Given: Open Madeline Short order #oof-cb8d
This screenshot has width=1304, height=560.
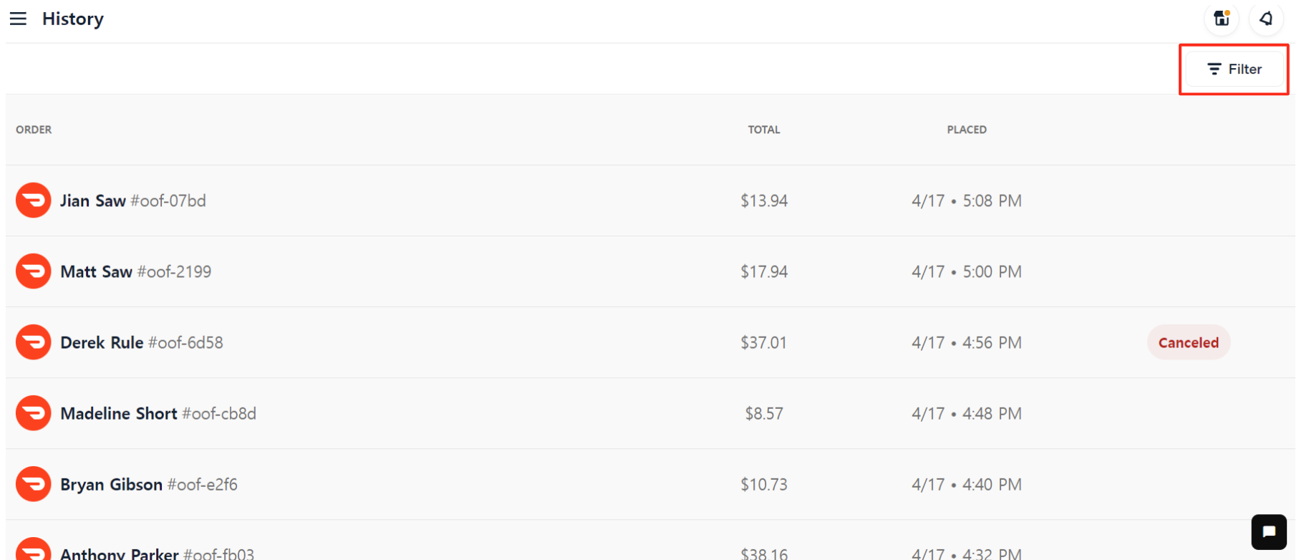Looking at the screenshot, I should [650, 413].
